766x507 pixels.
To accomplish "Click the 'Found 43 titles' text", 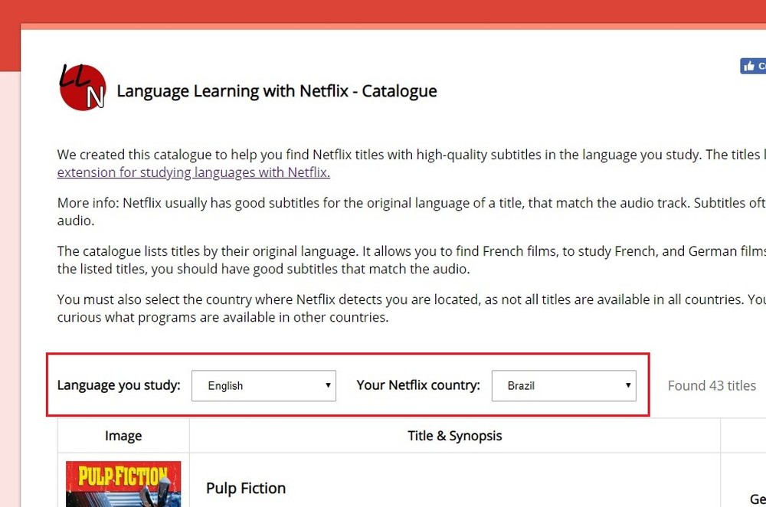I will point(712,386).
